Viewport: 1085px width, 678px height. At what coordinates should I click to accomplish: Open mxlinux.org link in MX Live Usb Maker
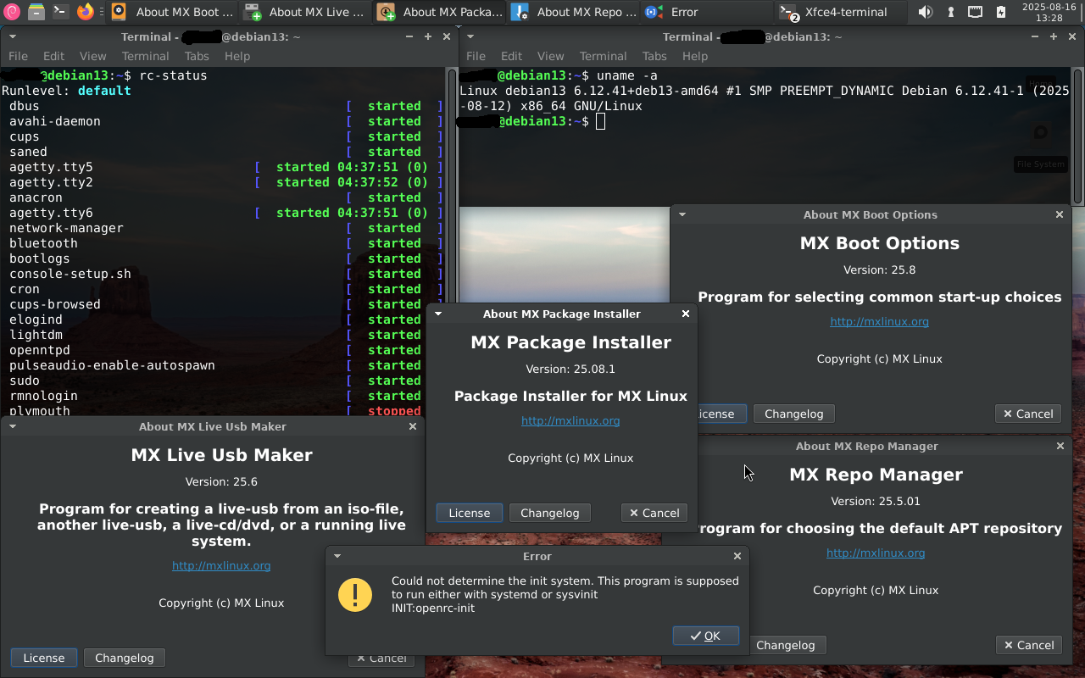[x=221, y=566]
